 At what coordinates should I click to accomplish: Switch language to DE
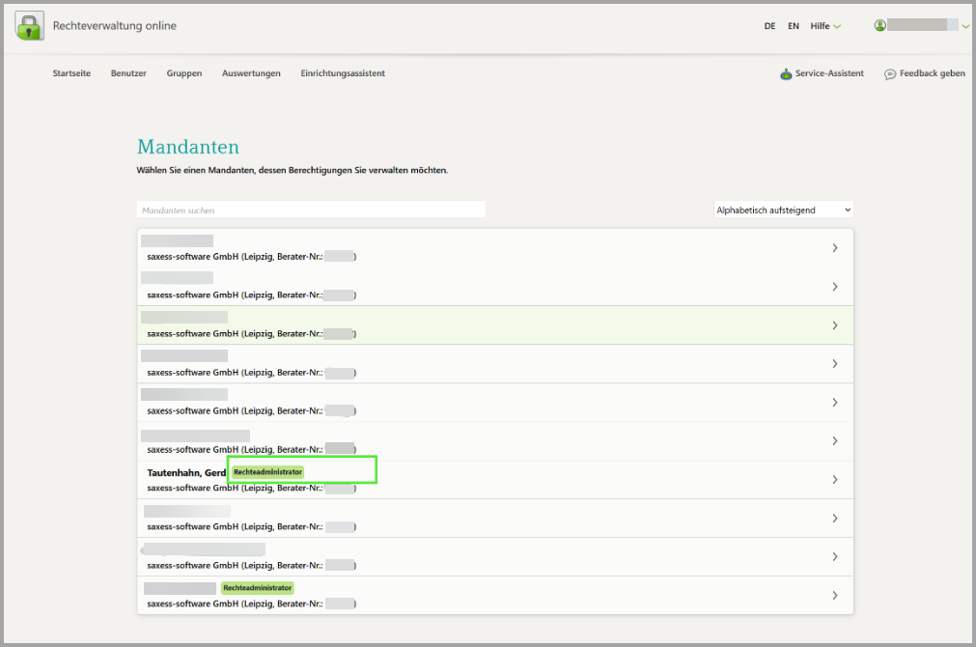click(x=769, y=26)
